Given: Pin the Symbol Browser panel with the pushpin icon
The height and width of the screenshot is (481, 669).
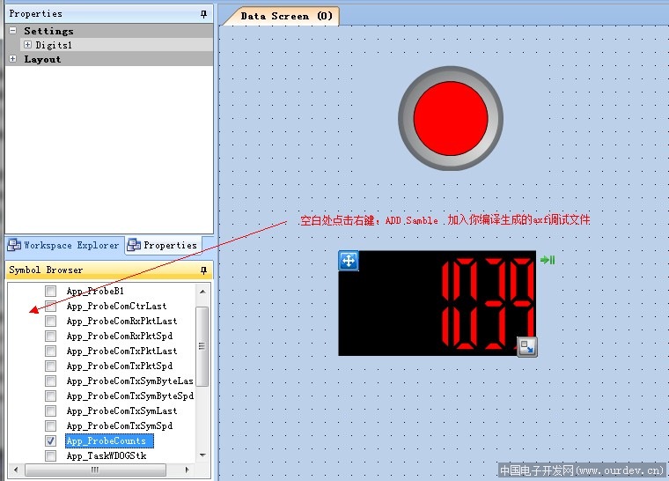Looking at the screenshot, I should pyautogui.click(x=203, y=270).
